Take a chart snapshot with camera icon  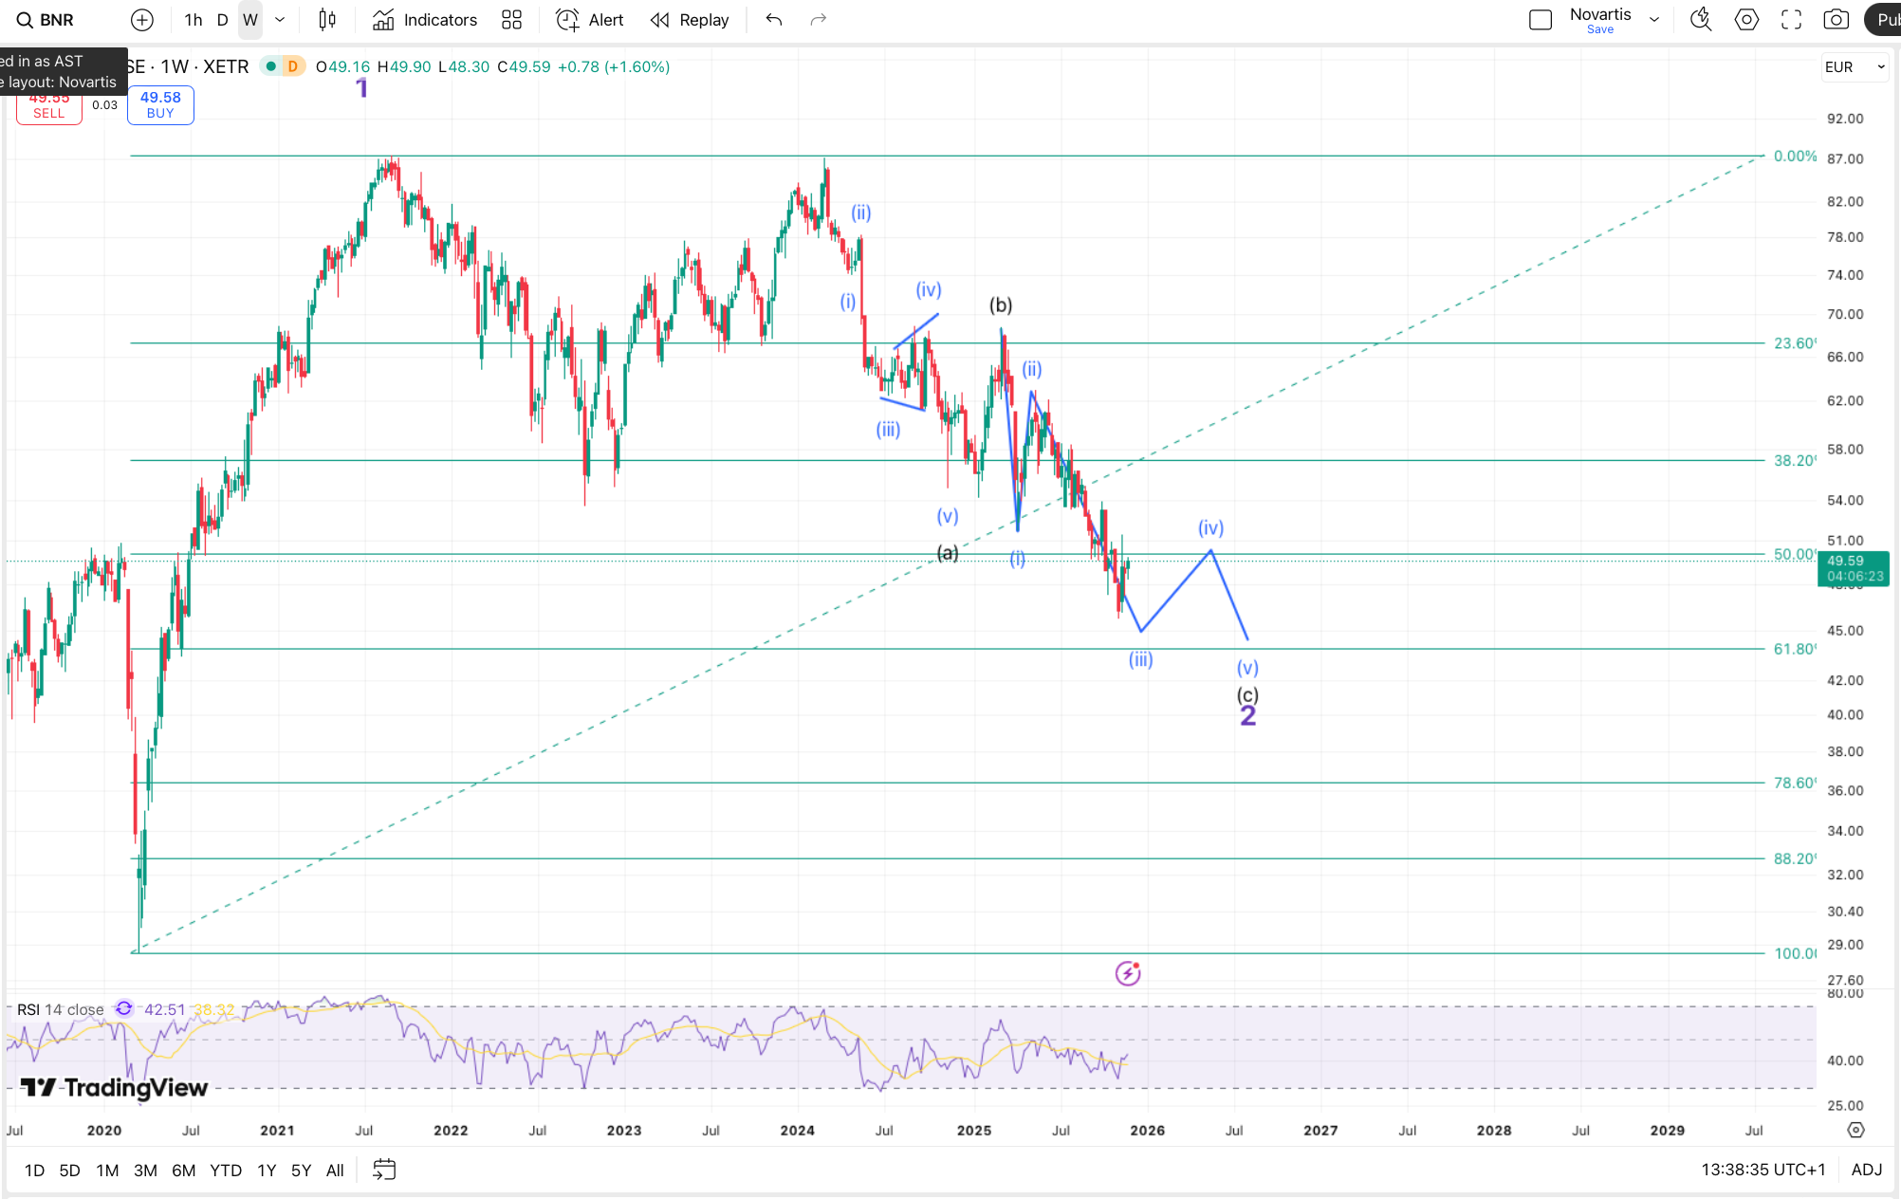[1836, 20]
